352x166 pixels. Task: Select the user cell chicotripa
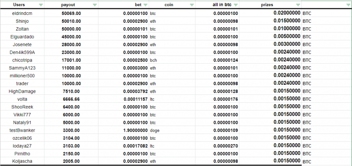[x=22, y=60]
